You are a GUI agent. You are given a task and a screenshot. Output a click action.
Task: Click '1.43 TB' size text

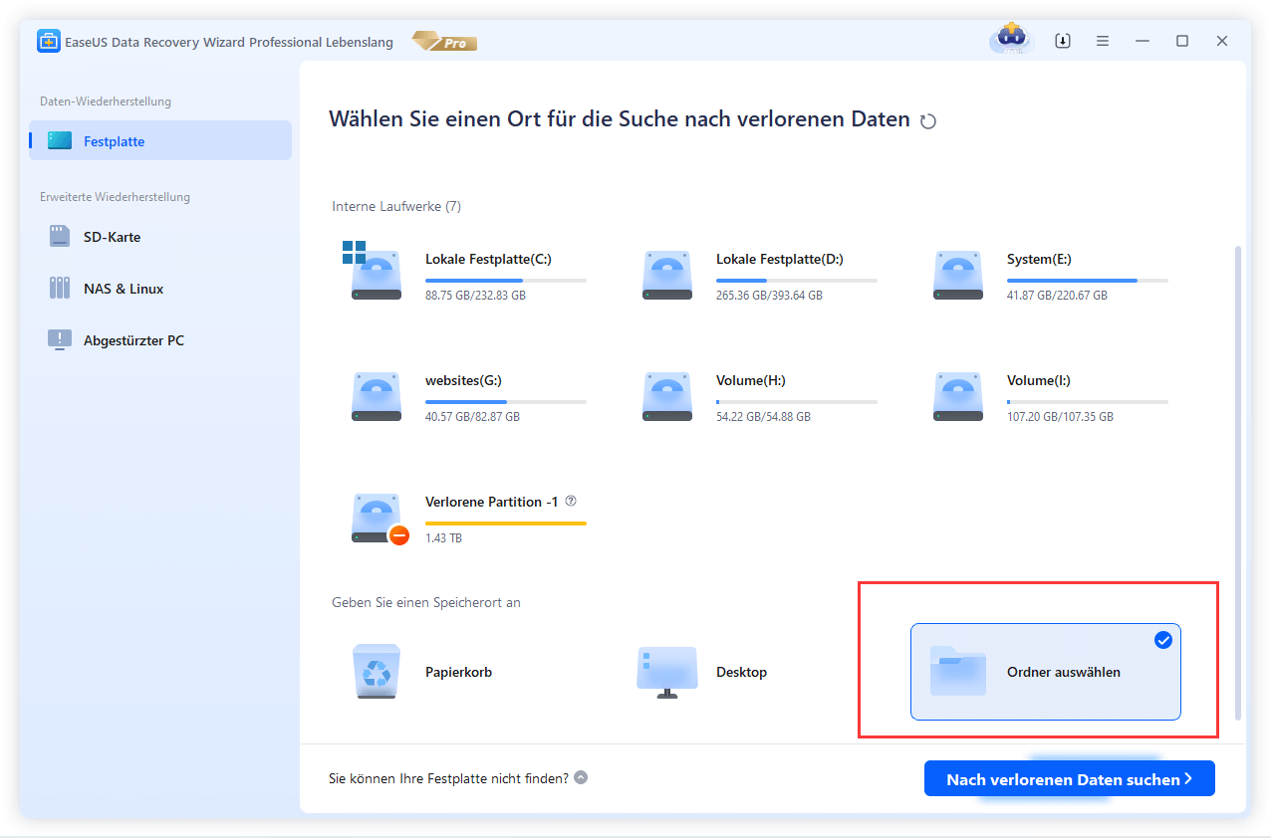click(x=443, y=538)
